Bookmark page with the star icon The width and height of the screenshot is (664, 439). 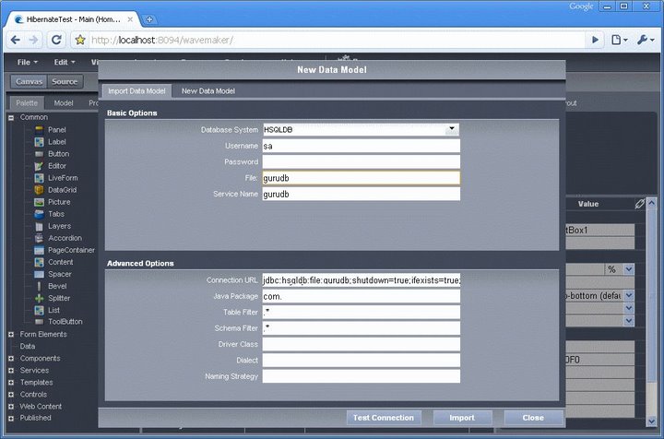coord(80,40)
